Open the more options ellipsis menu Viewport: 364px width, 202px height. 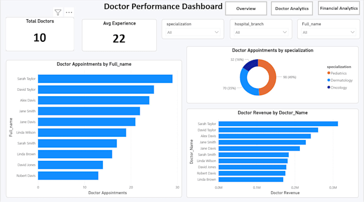coord(69,12)
